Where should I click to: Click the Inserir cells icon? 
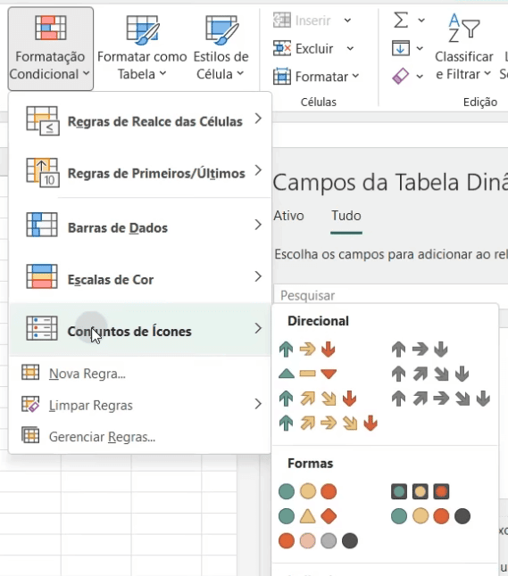[282, 21]
